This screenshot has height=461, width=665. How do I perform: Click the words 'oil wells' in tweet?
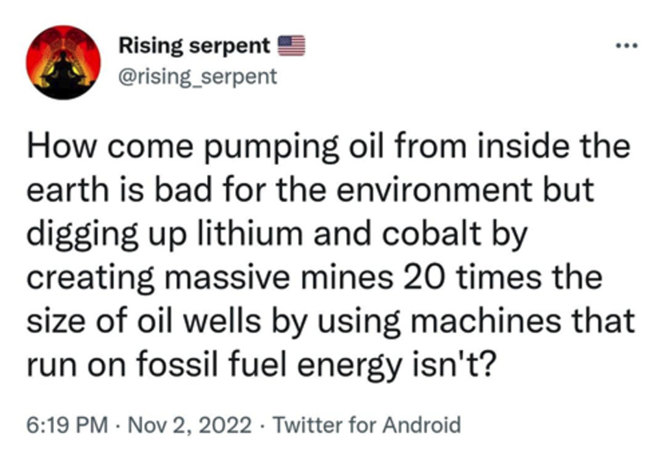tap(199, 321)
